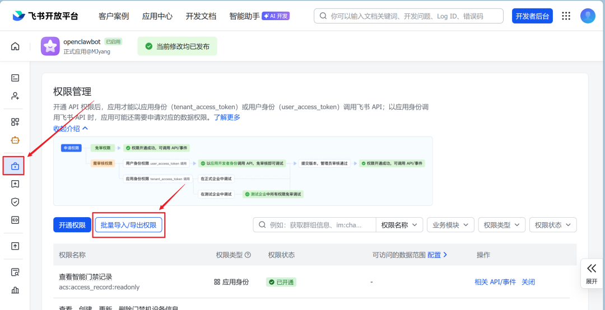Collapse the 收起介绍 introduction section

click(71, 129)
